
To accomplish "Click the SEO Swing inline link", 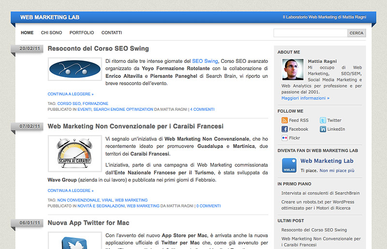I will 205,61.
